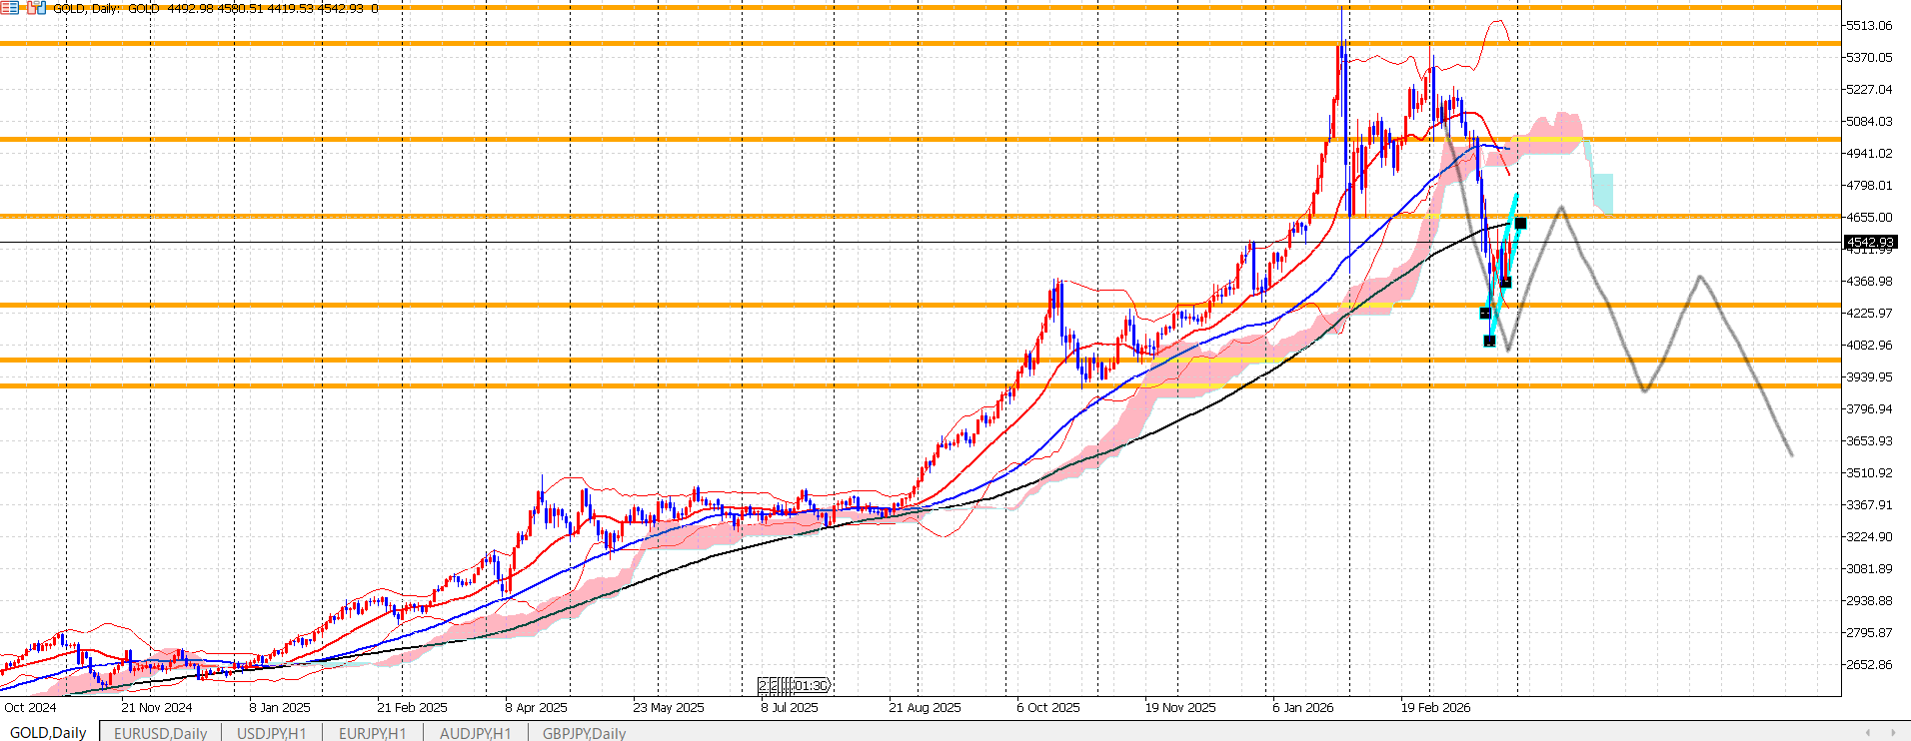Select the GBPJPY,Daily tab
The width and height of the screenshot is (1911, 741).
coord(584,733)
